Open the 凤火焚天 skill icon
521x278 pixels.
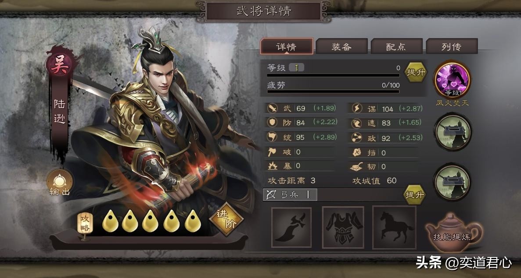click(452, 80)
